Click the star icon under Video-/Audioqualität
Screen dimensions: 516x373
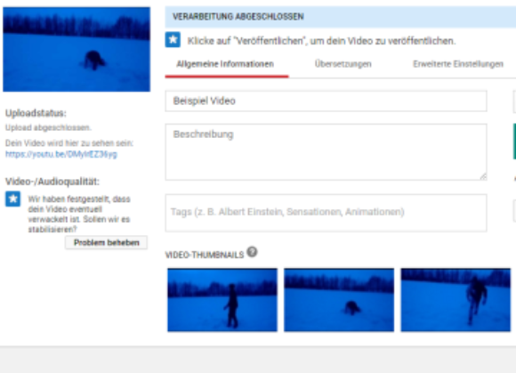click(x=12, y=199)
